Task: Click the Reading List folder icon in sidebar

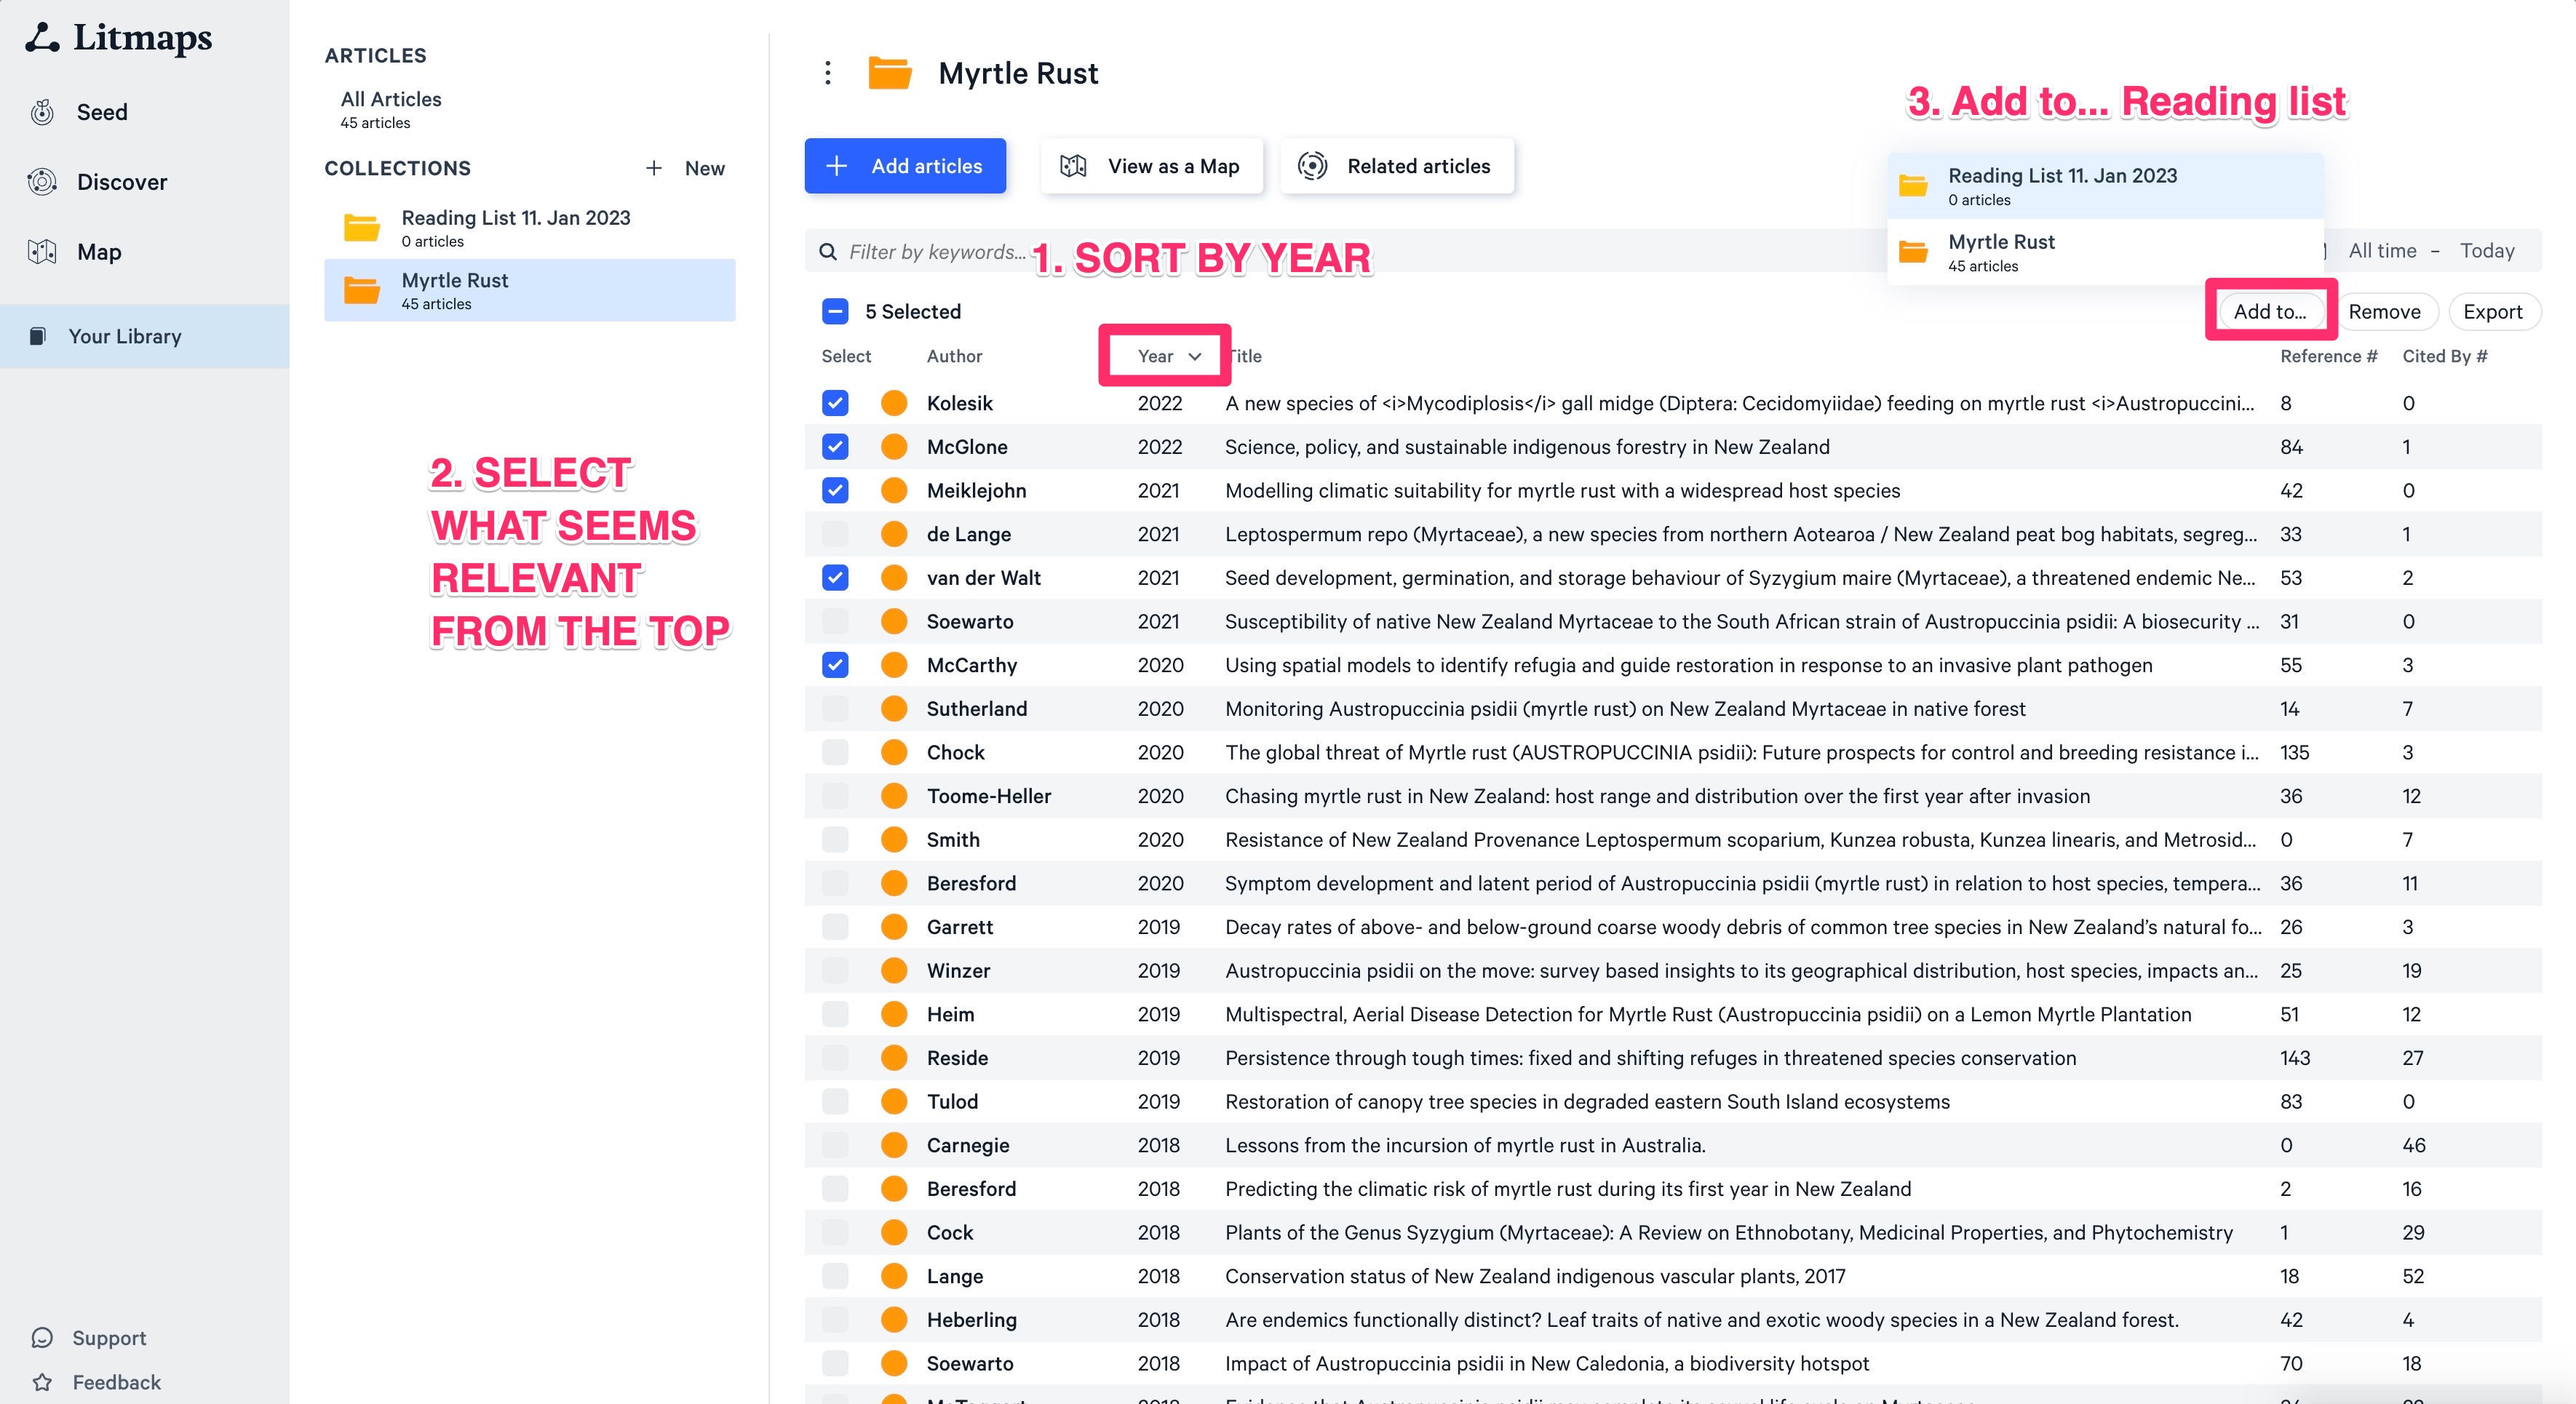Action: coord(362,228)
